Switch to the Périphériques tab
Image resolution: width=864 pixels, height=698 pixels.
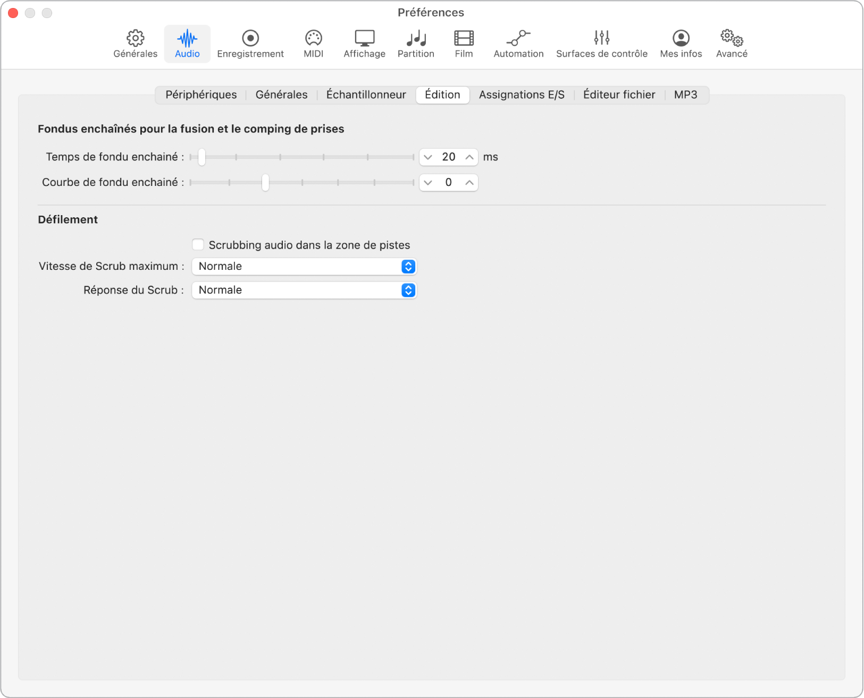tap(201, 95)
